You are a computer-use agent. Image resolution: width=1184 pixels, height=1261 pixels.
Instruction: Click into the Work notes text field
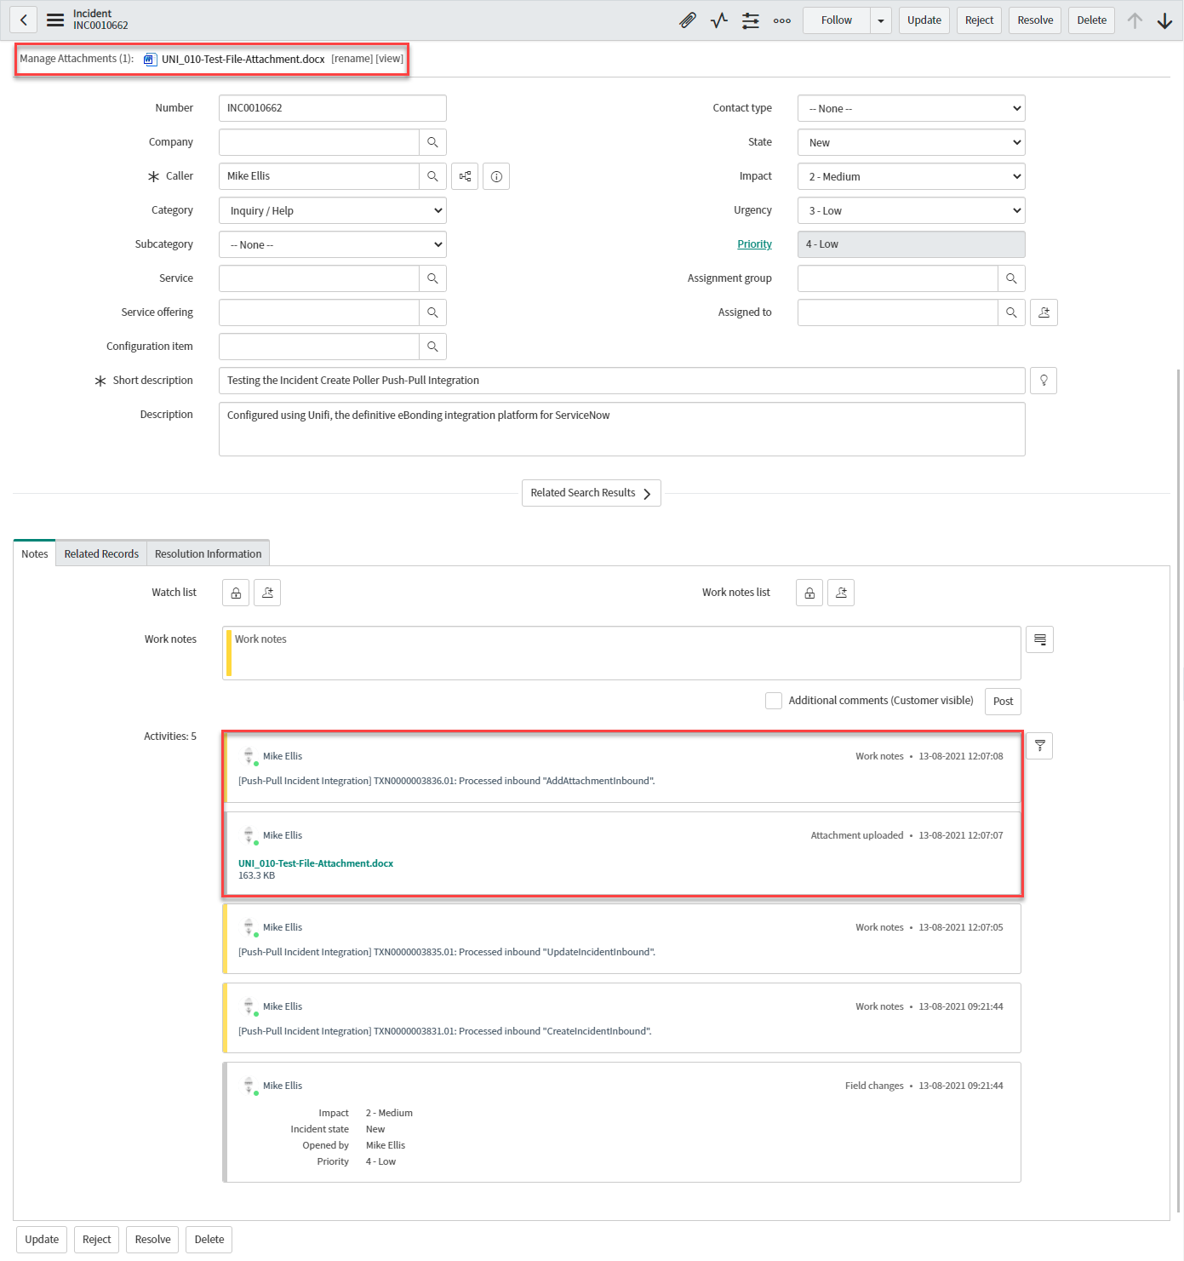pos(625,653)
